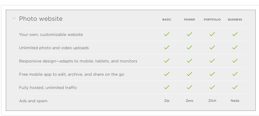Click the Portfolio checkmark for responsive design
Screen dimensions: 259x116
[x=212, y=61]
